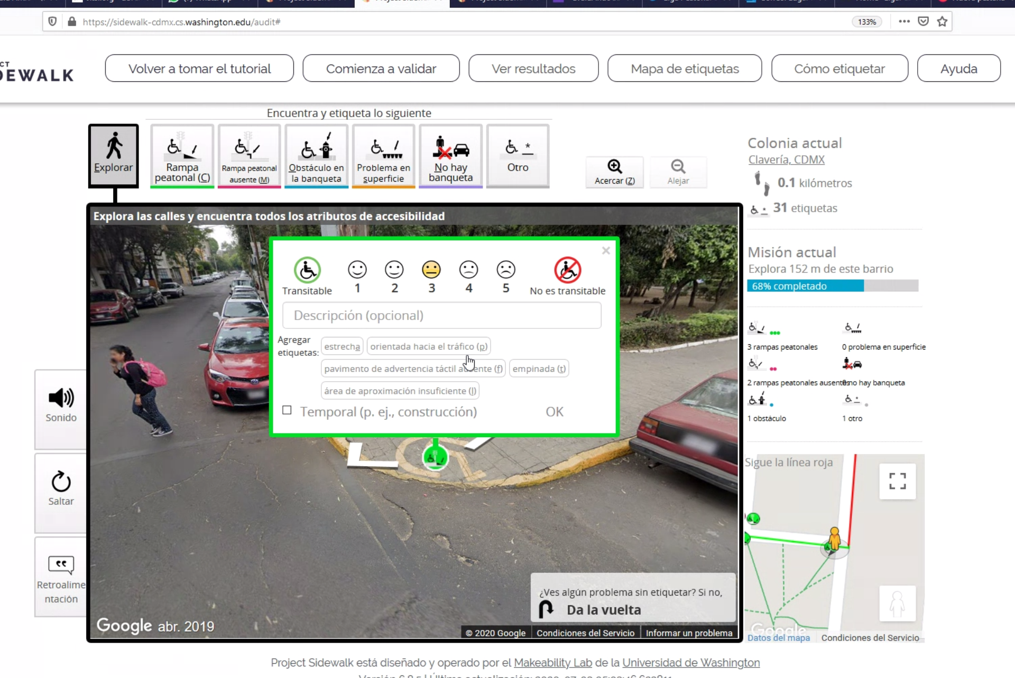Add the 'estrecha' tag
The image size is (1015, 678).
click(x=342, y=346)
